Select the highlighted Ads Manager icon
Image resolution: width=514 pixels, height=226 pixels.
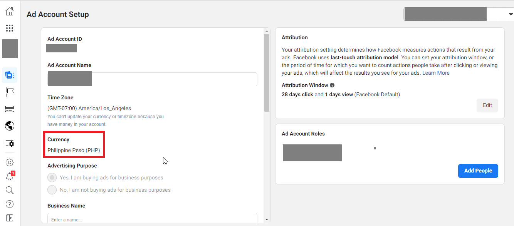coord(9,75)
